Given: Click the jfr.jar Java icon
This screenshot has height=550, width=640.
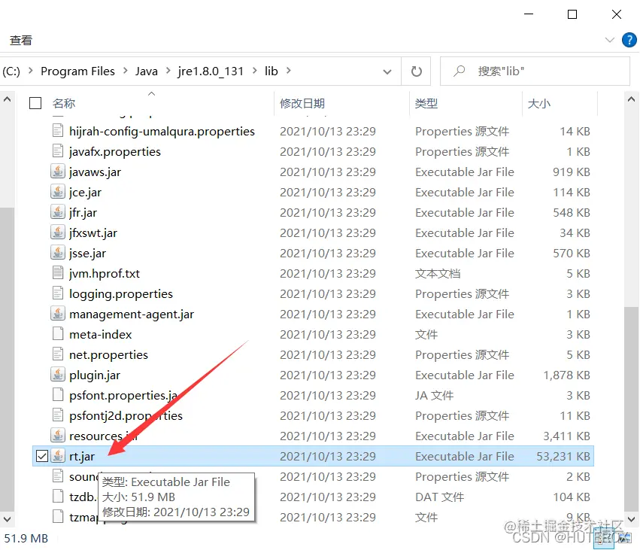Looking at the screenshot, I should point(58,212).
